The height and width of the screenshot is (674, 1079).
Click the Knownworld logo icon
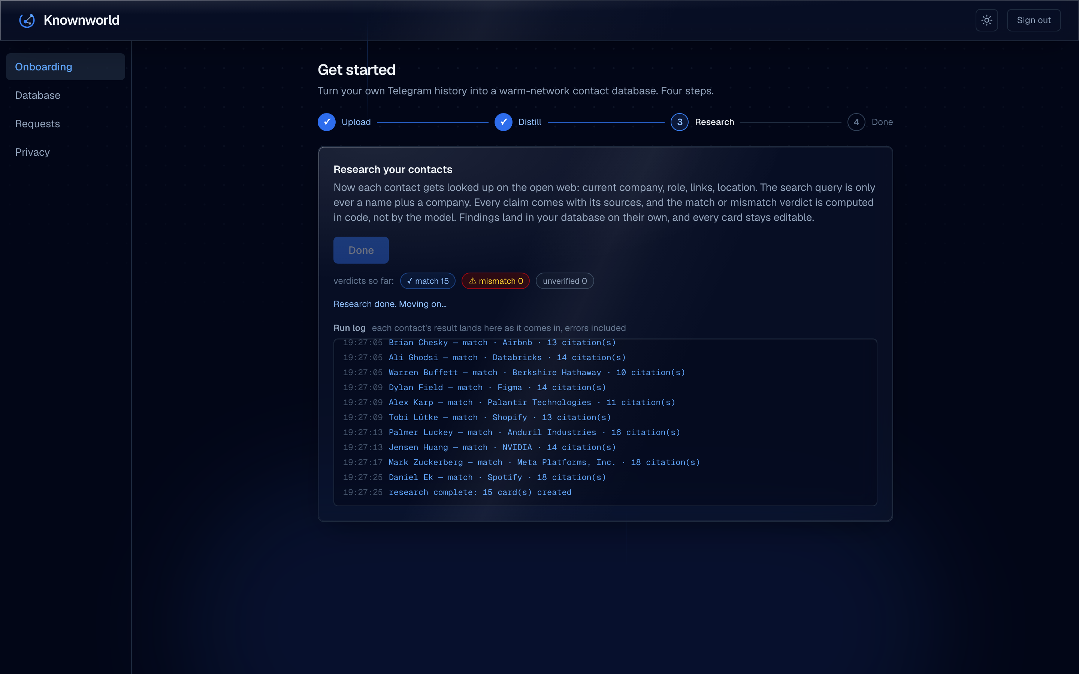27,20
